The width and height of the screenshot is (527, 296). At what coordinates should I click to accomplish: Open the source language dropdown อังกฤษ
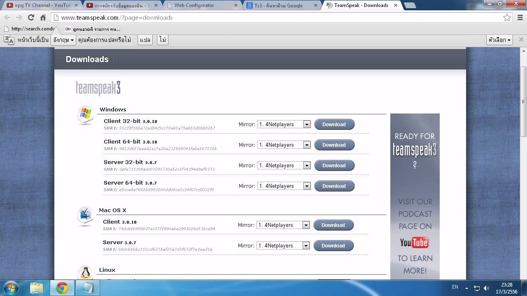(63, 40)
